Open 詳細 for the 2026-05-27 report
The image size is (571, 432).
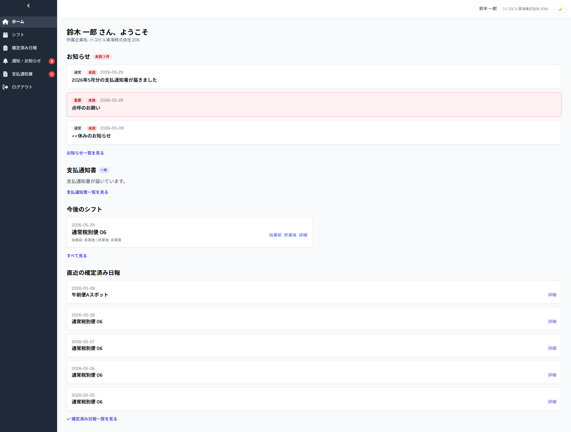552,348
